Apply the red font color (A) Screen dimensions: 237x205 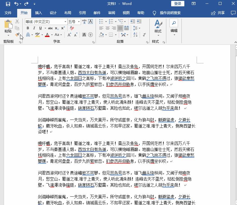tap(47, 35)
